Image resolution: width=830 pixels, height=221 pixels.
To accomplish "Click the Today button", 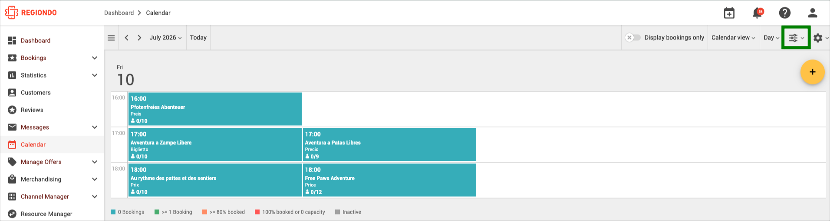I will coord(198,38).
